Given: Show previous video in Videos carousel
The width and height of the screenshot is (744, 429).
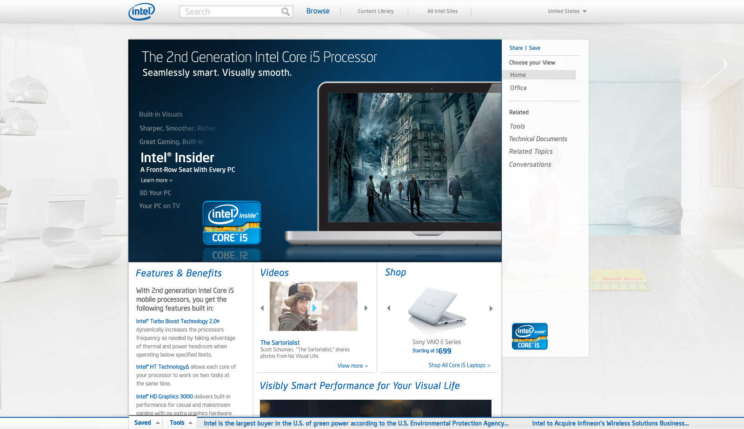Looking at the screenshot, I should [x=262, y=308].
